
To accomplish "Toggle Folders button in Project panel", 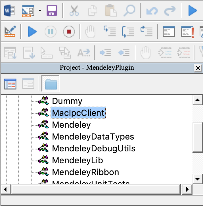I will pyautogui.click(x=51, y=84).
